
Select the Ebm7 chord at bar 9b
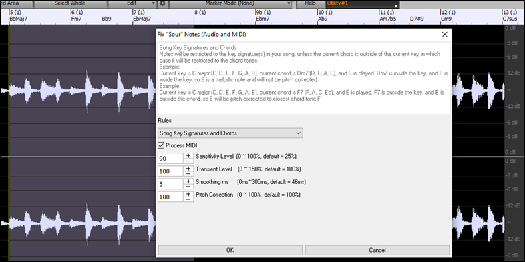pos(262,19)
